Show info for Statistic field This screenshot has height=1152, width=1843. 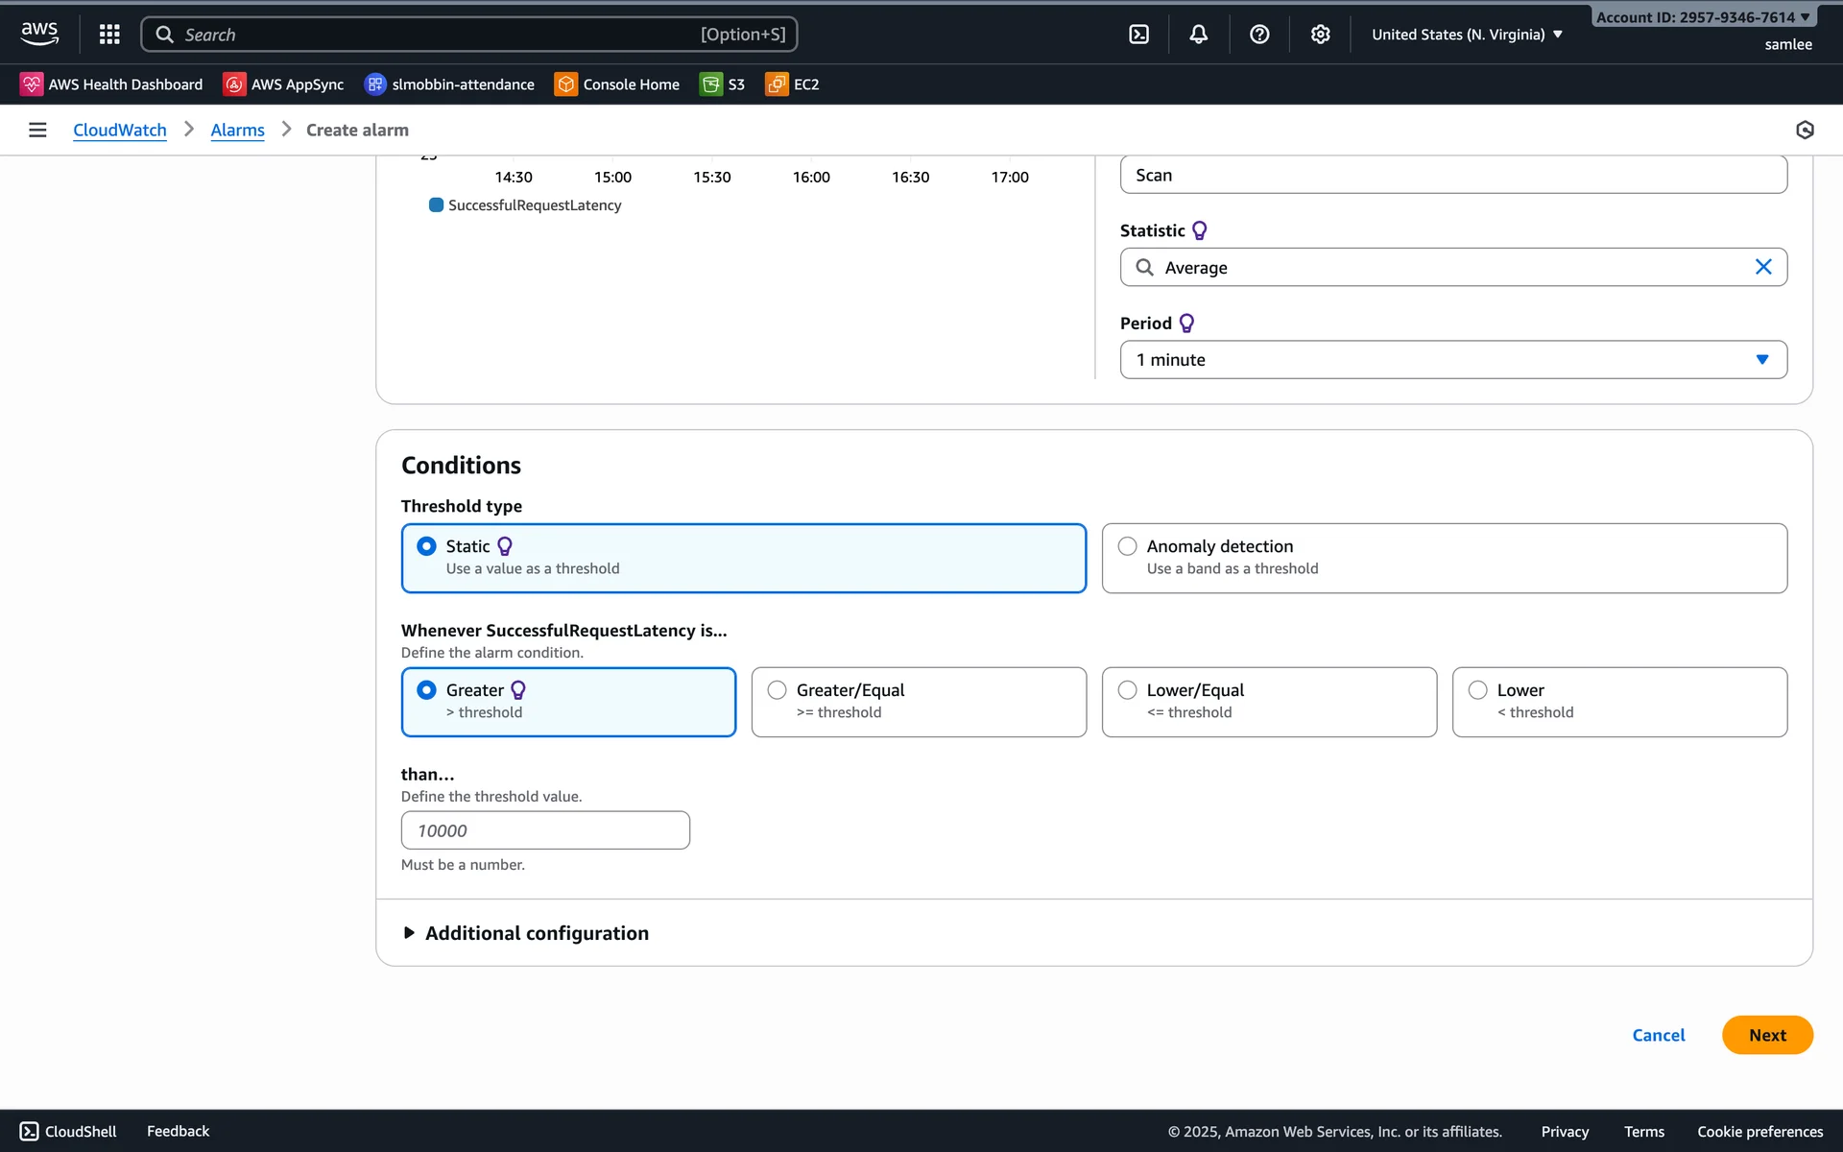(1200, 230)
